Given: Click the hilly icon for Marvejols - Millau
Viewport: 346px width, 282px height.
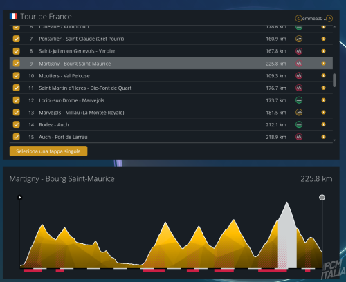Looking at the screenshot, I should [299, 112].
